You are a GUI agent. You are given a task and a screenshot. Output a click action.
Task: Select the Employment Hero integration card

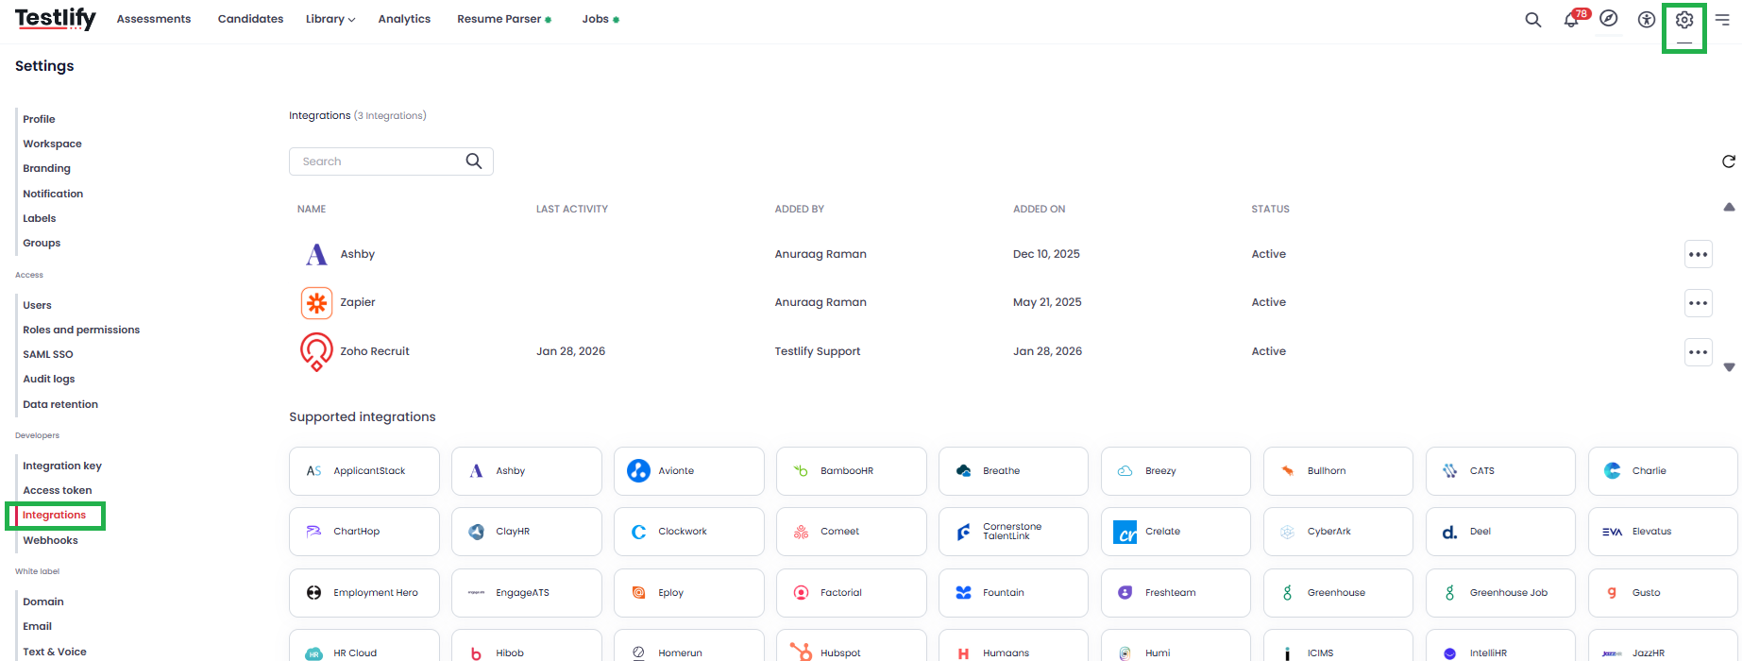364,593
